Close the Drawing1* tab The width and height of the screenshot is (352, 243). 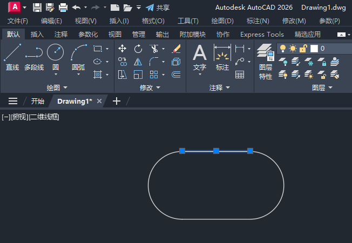click(99, 102)
